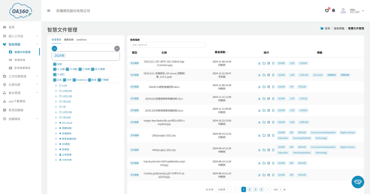370x194 pixels.
Task: Open the 10項/頁 page-size dropdown
Action: point(223,189)
